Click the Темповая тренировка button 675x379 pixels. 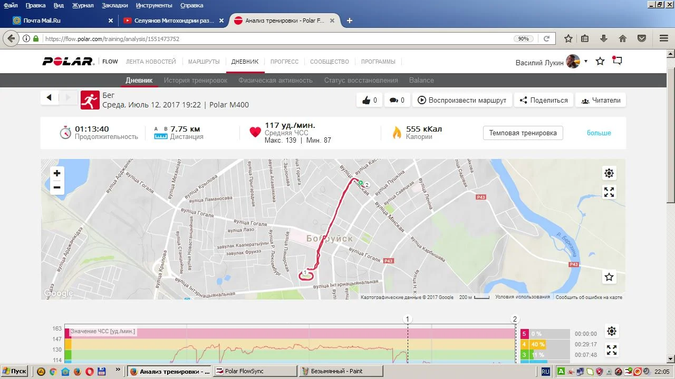tap(523, 133)
